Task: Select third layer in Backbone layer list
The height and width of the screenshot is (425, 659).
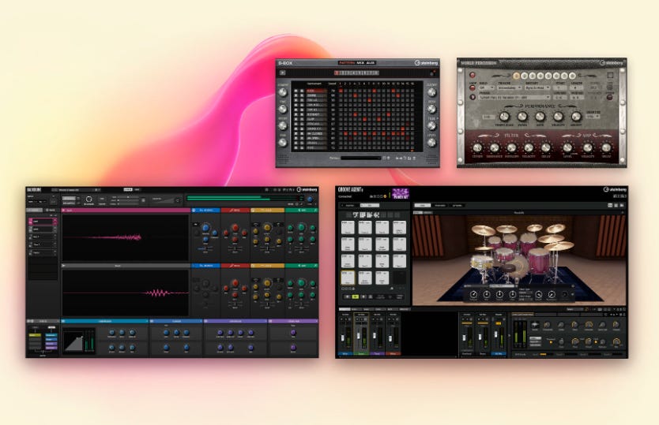Action: (x=43, y=237)
